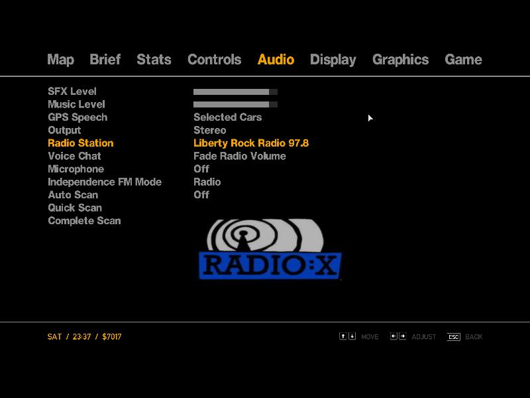Click the MOVE hint label
Viewport: 530px width, 398px height.
click(370, 337)
